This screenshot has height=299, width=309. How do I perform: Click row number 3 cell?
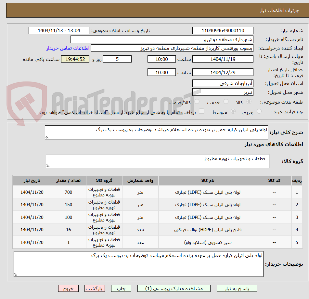click(x=297, y=217)
